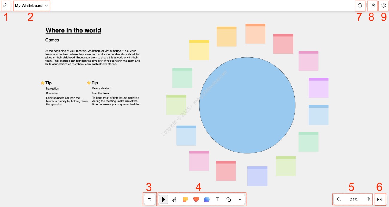
Task: Open the Comments bubble tool
Action: tap(207, 199)
